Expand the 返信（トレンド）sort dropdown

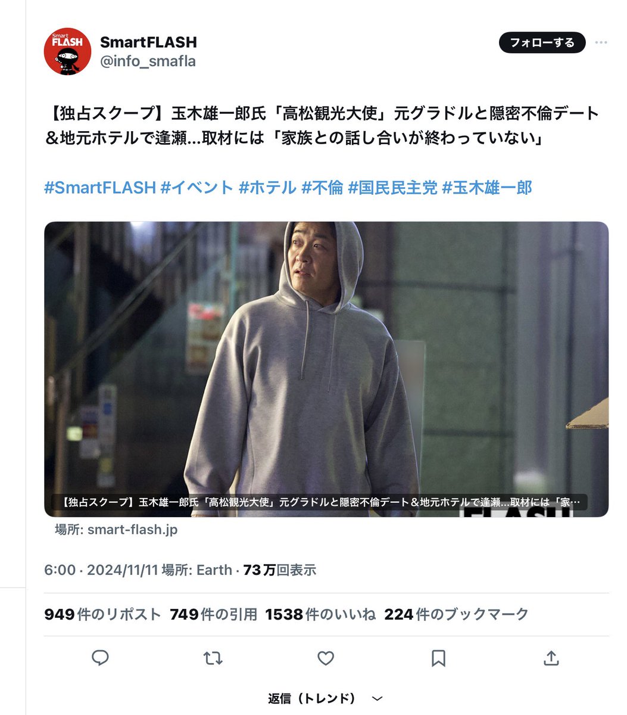click(x=325, y=698)
